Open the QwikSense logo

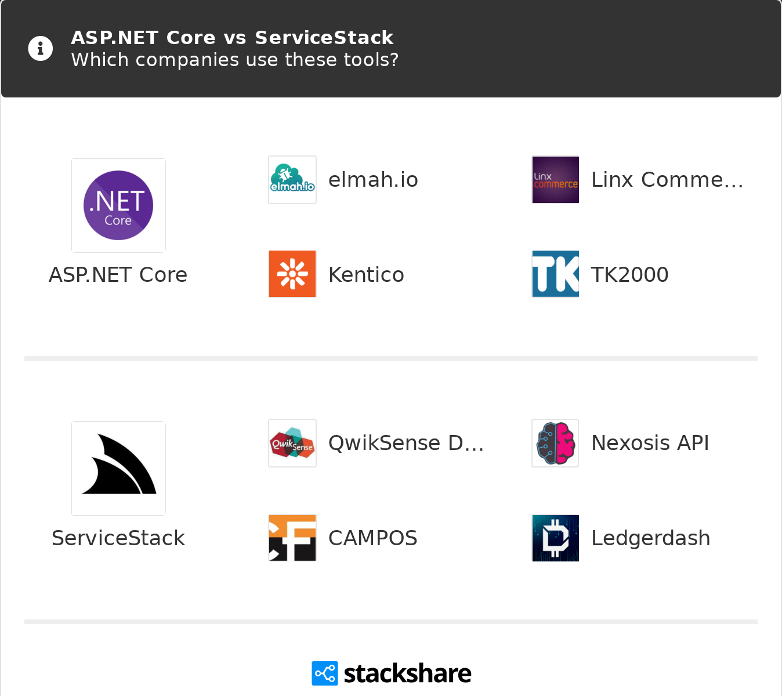point(292,443)
